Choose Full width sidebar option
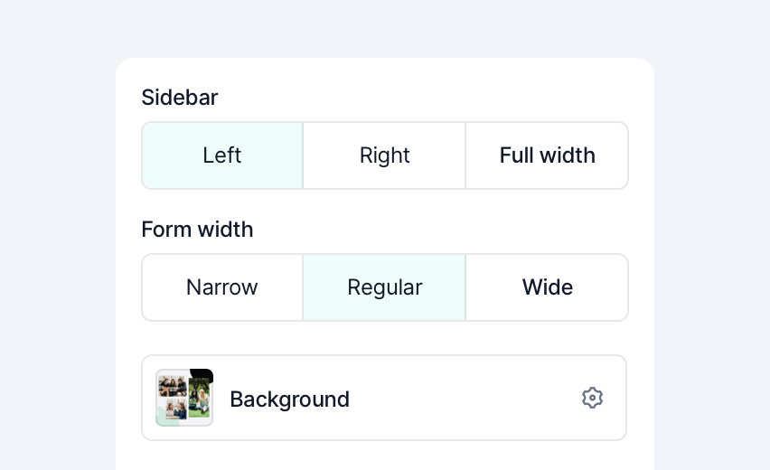 tap(547, 155)
